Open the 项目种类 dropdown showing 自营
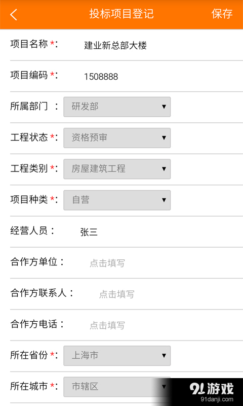Screen dimensions: 243x406 point(117,200)
